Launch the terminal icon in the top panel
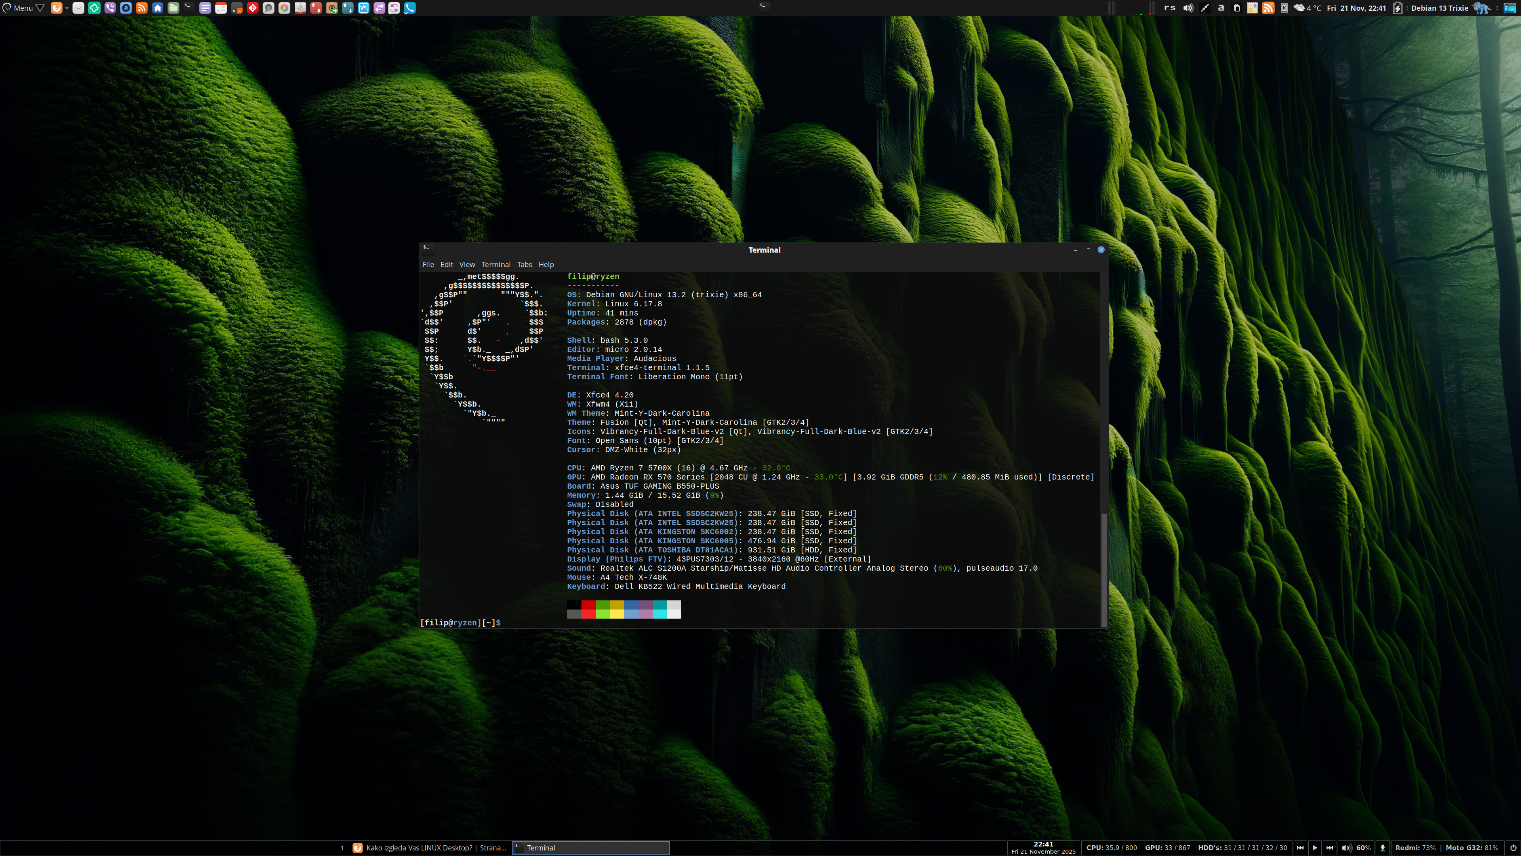 pos(189,8)
